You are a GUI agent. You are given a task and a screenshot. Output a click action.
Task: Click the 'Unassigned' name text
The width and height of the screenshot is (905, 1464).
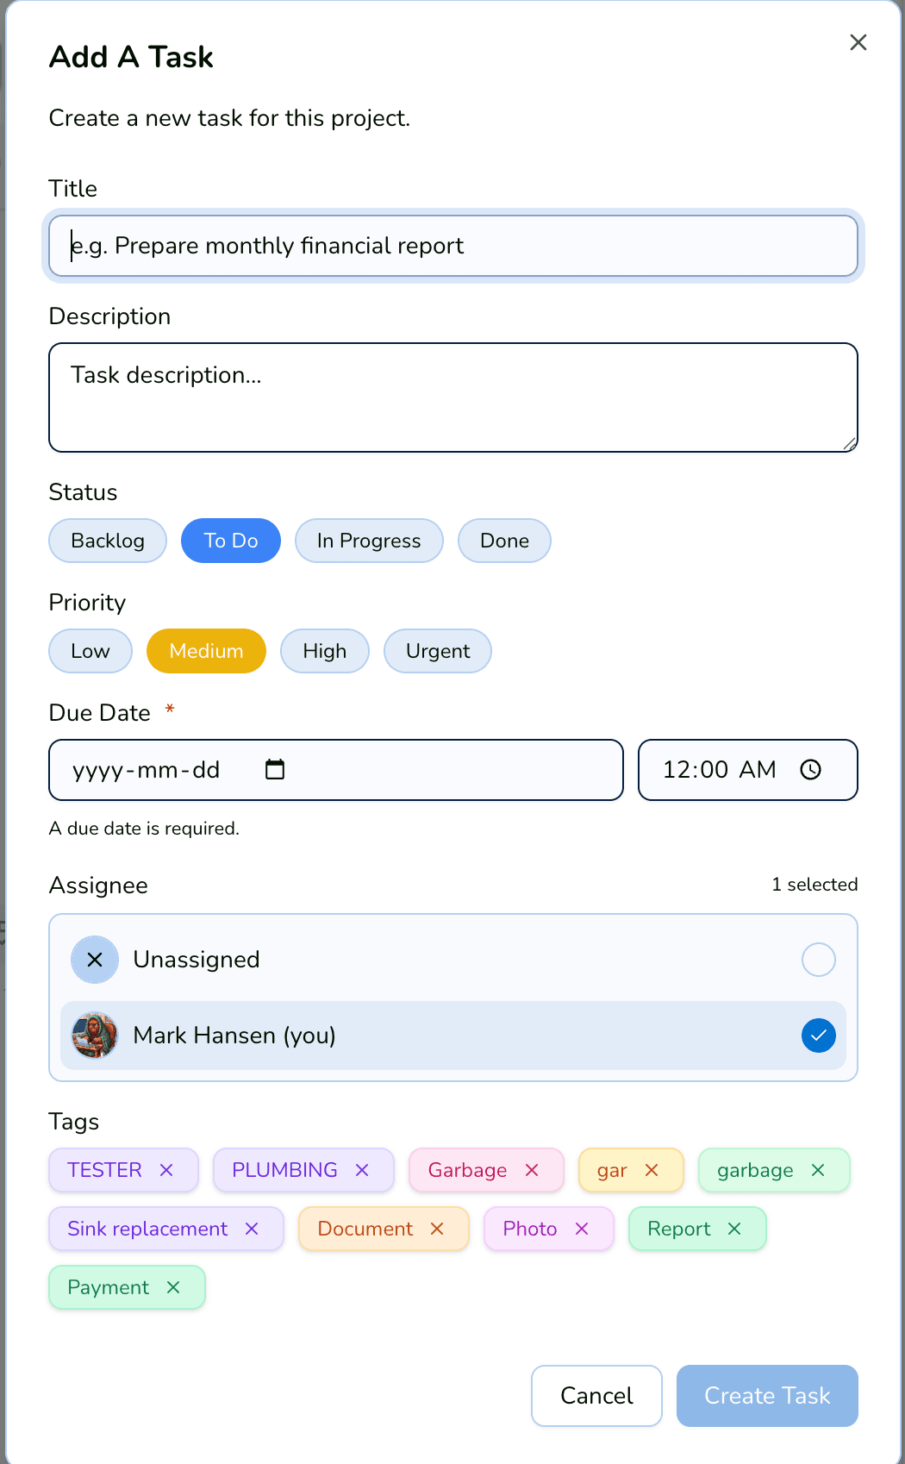point(197,960)
